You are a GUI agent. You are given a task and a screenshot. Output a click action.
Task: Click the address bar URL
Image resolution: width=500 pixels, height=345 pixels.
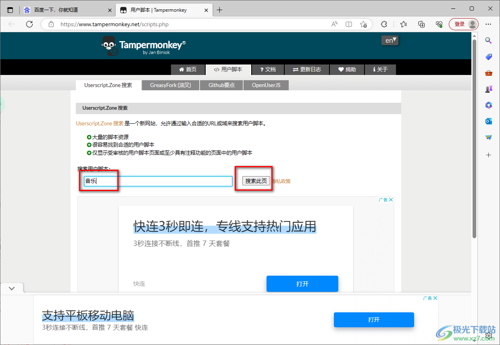coord(115,24)
